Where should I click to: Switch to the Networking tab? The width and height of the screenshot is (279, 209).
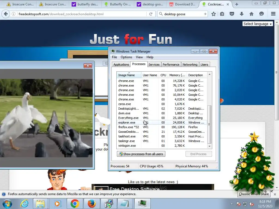pos(190,64)
